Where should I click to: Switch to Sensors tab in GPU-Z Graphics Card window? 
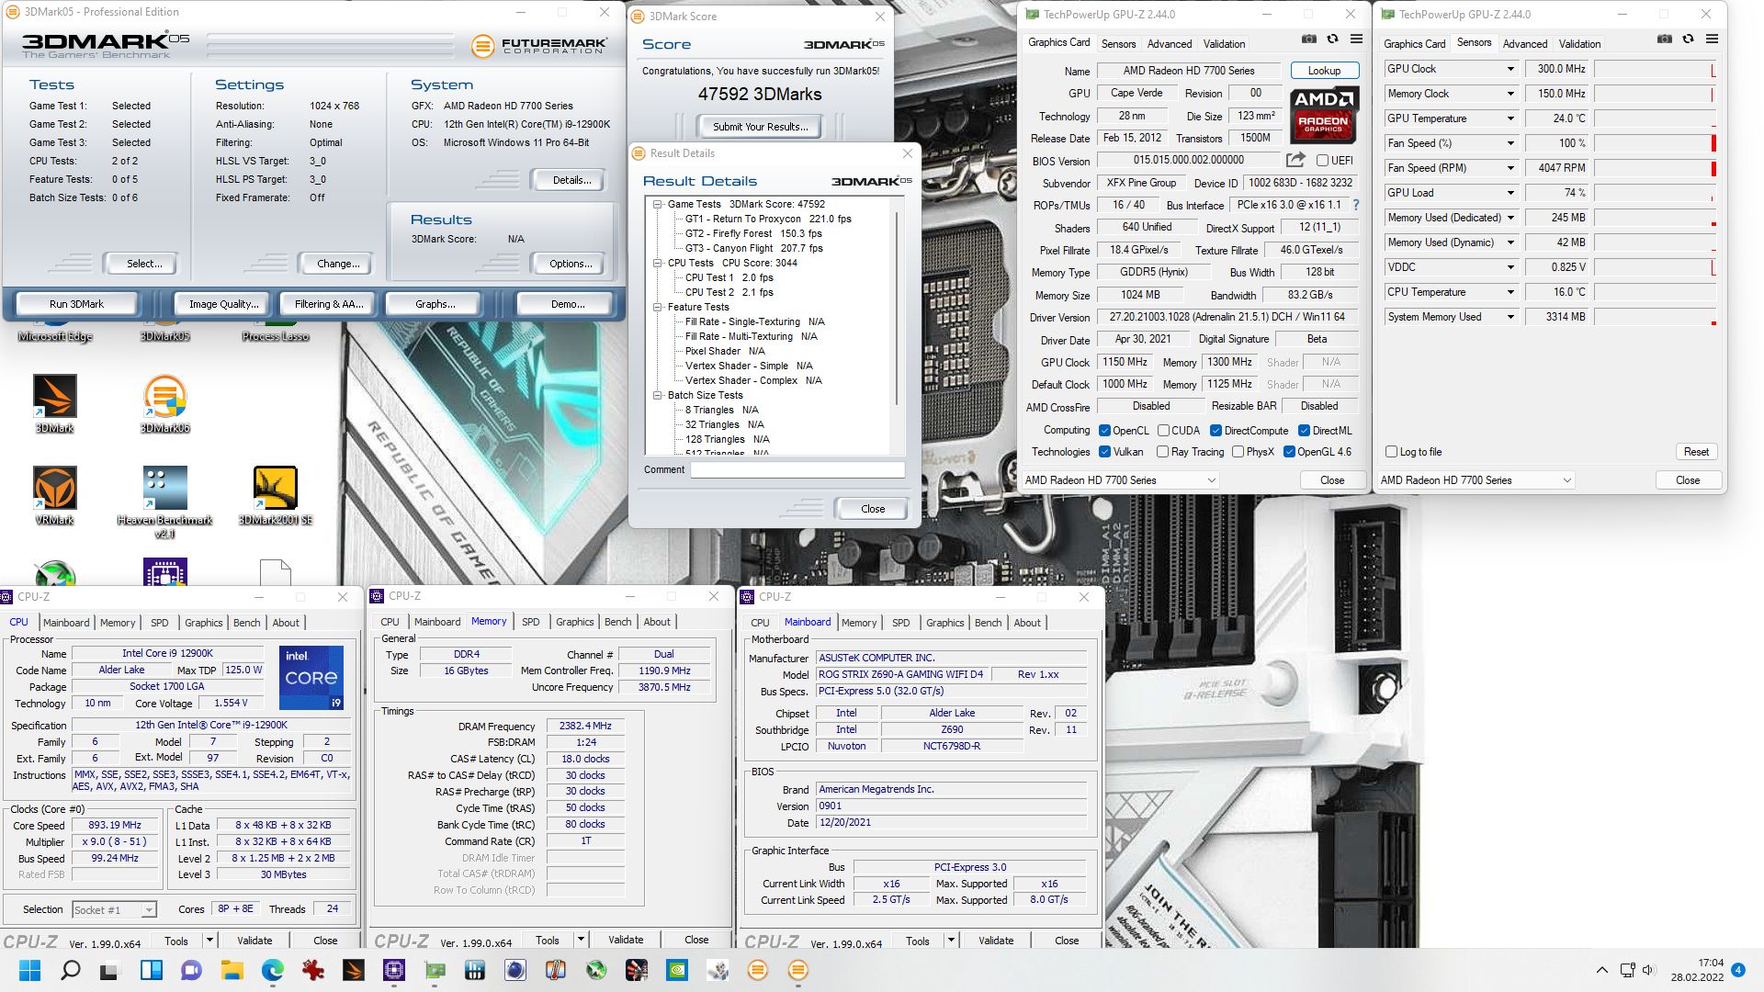[1118, 43]
